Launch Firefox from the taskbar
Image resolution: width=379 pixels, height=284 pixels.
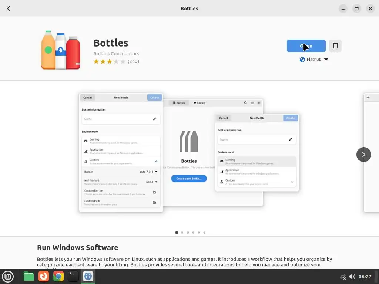tap(44, 276)
